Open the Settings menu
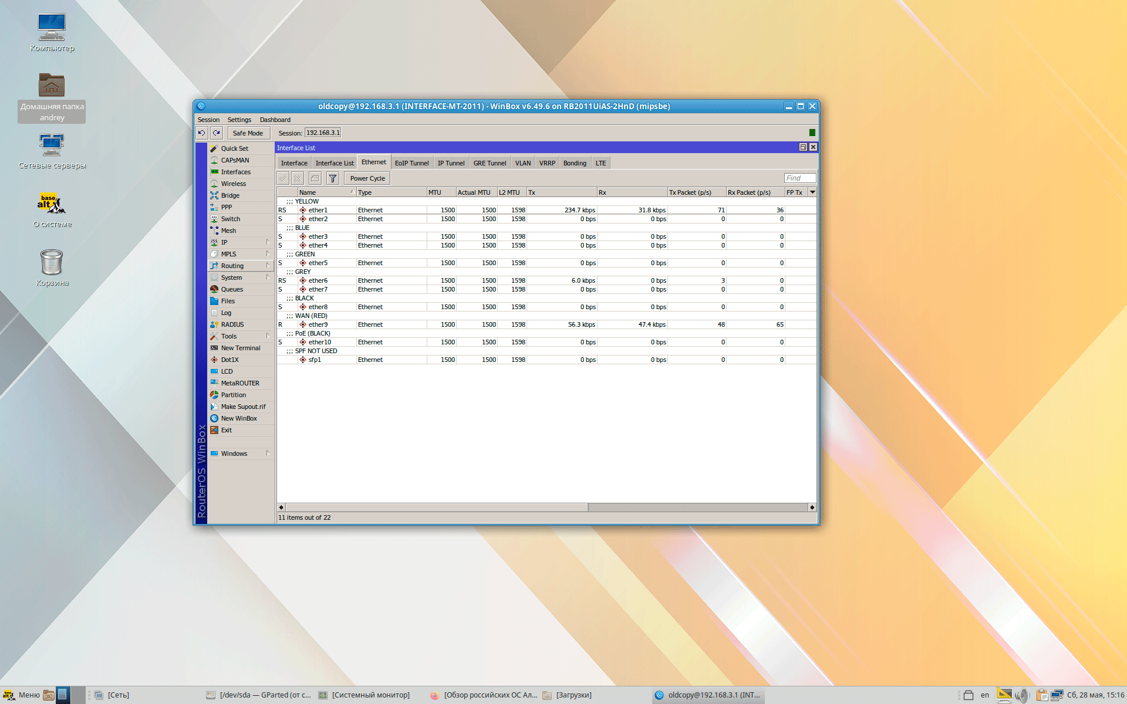Screen dimensions: 1127x704 (x=239, y=120)
